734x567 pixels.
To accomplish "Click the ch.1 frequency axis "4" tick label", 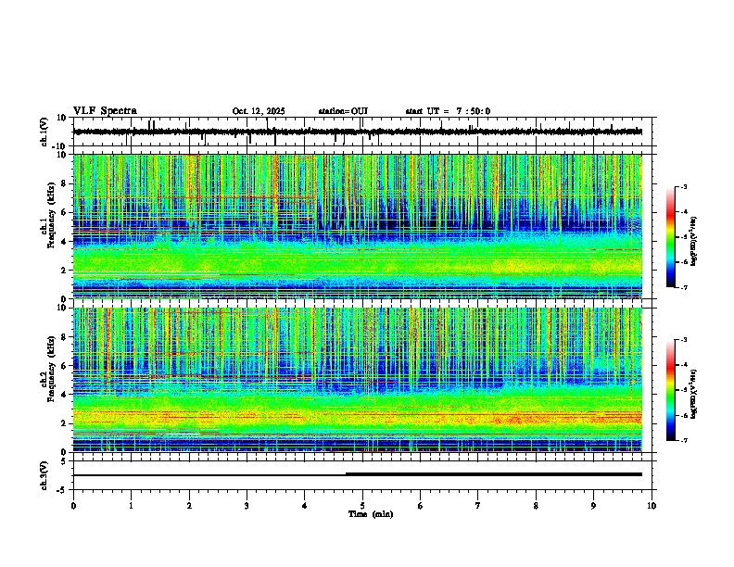I will pyautogui.click(x=65, y=242).
